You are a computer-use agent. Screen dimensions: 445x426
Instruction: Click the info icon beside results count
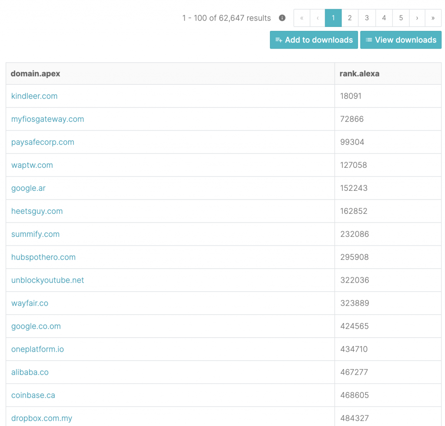(x=282, y=18)
